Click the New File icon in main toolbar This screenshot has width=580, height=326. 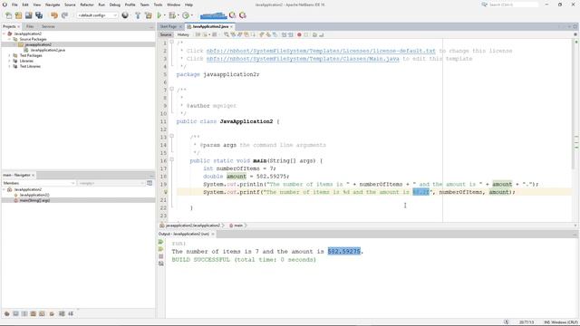point(8,15)
